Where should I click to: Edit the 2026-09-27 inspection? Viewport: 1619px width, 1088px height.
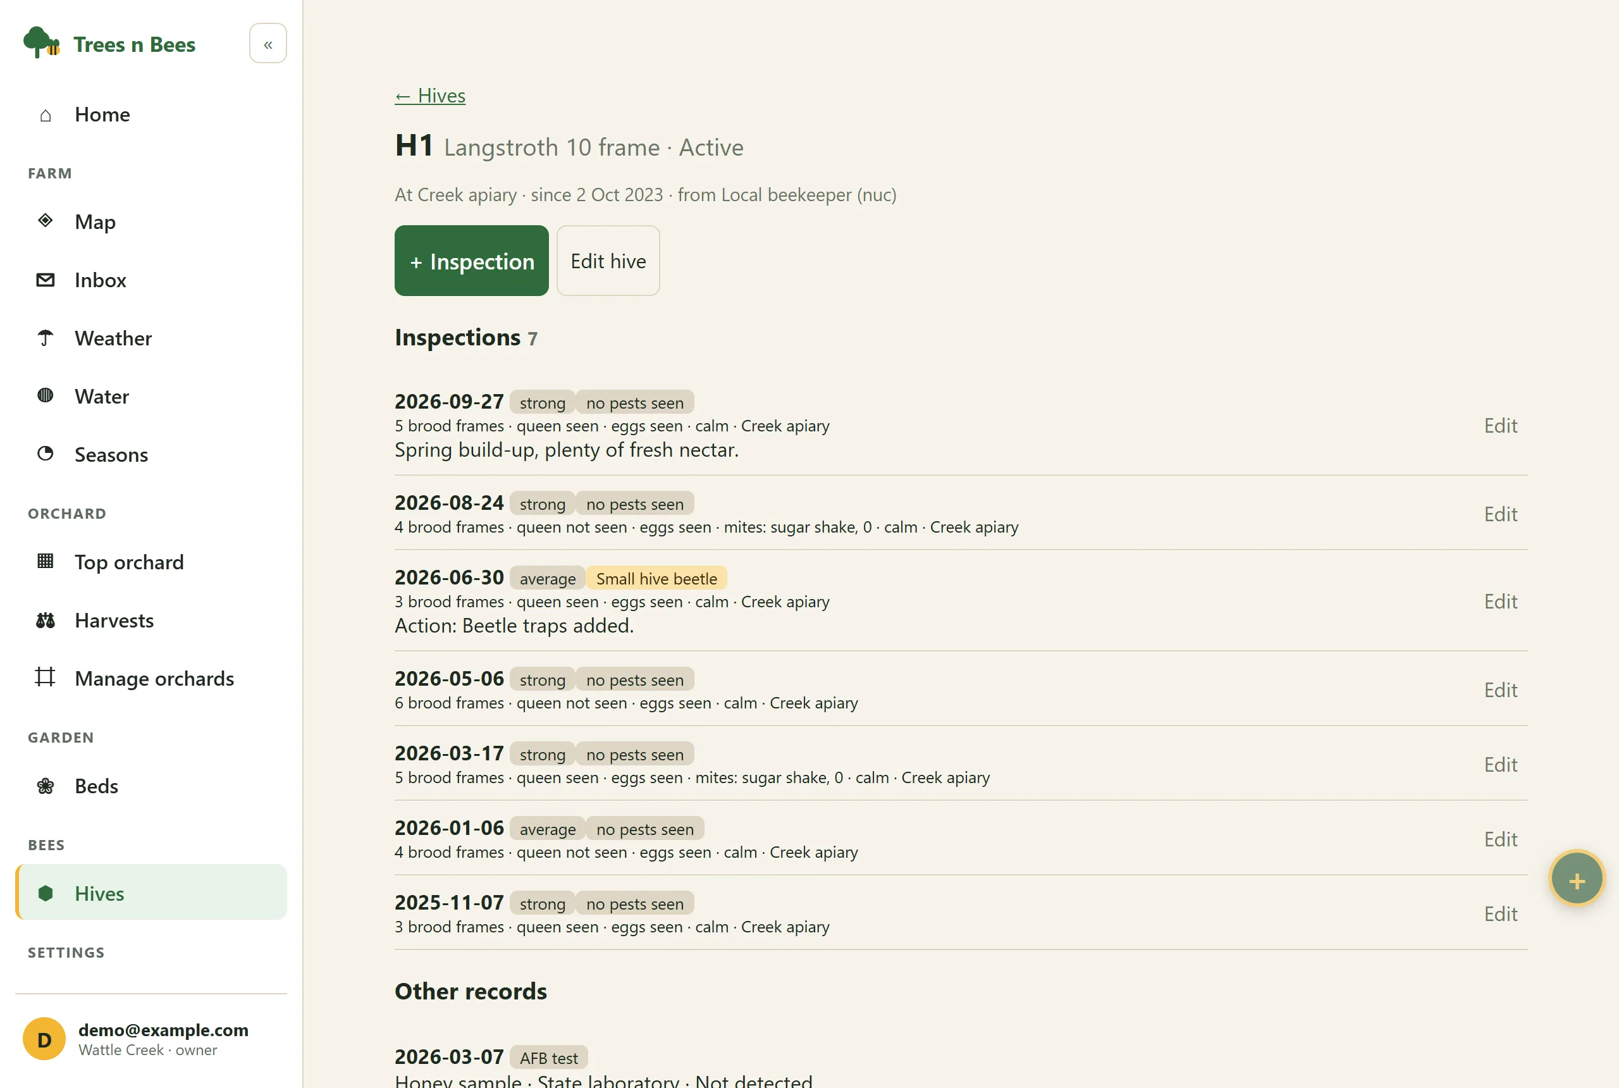tap(1500, 425)
